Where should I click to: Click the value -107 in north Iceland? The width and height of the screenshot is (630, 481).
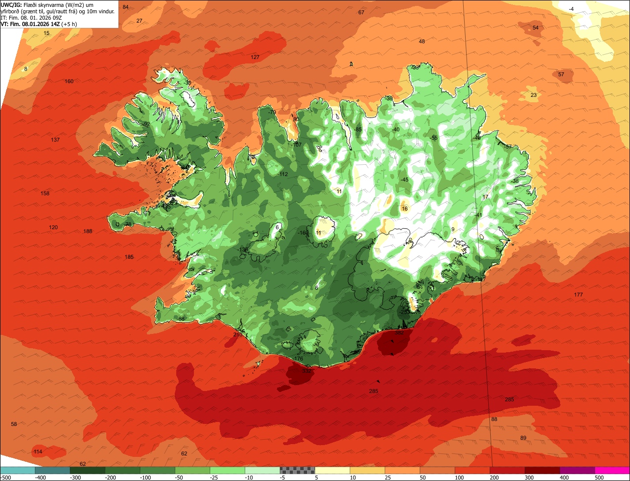point(296,145)
